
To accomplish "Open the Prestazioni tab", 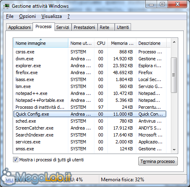I will coord(84,27).
